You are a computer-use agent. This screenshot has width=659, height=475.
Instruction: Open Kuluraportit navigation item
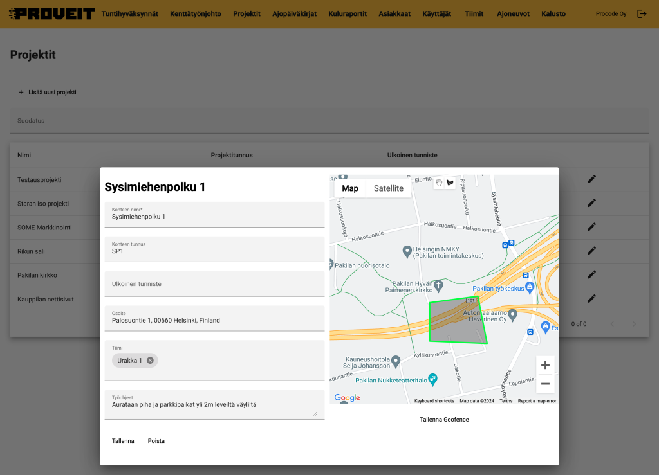348,14
